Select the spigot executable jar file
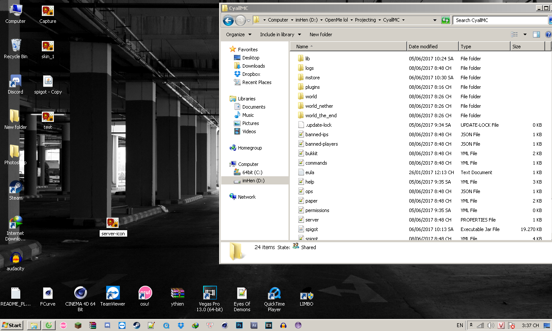The width and height of the screenshot is (552, 331). (311, 229)
